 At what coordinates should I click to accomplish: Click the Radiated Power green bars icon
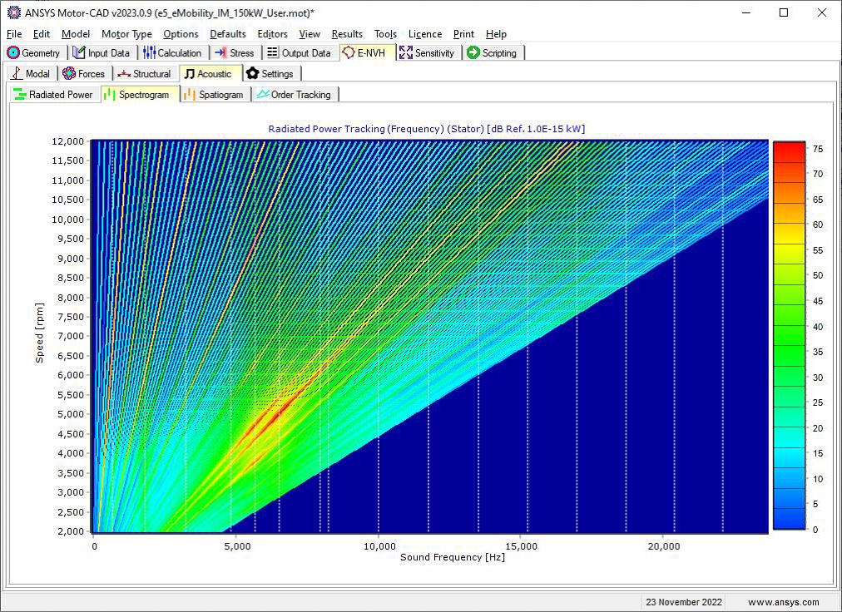20,95
